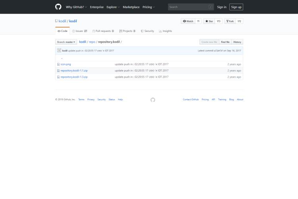Open Enterprise in the top navigation
This screenshot has width=298, height=199.
97,7
